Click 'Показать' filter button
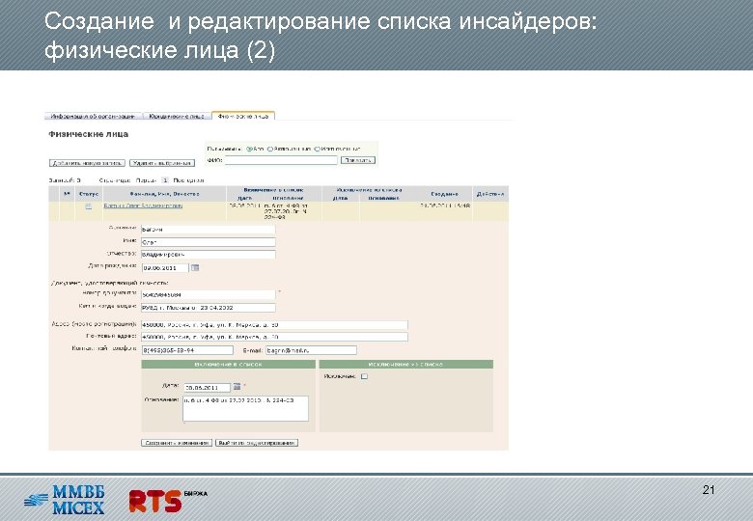Viewport: 753px width, 521px height. tap(358, 160)
